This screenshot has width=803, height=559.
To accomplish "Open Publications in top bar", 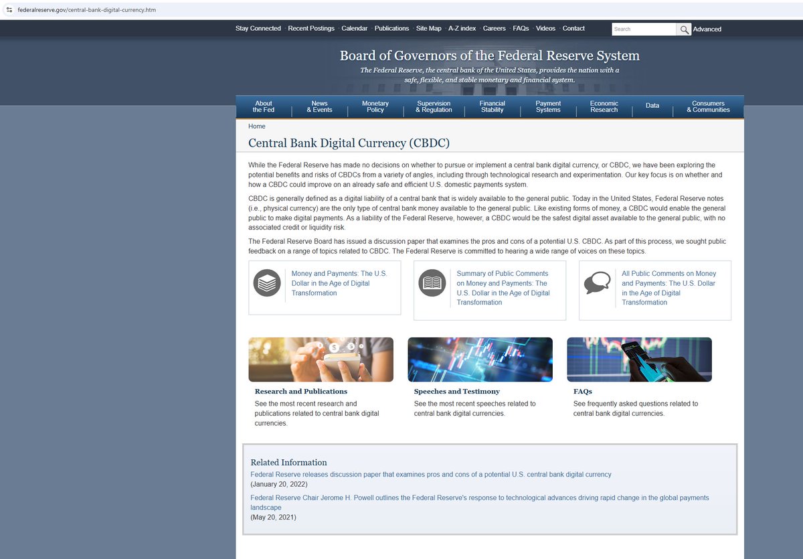I will pos(391,29).
